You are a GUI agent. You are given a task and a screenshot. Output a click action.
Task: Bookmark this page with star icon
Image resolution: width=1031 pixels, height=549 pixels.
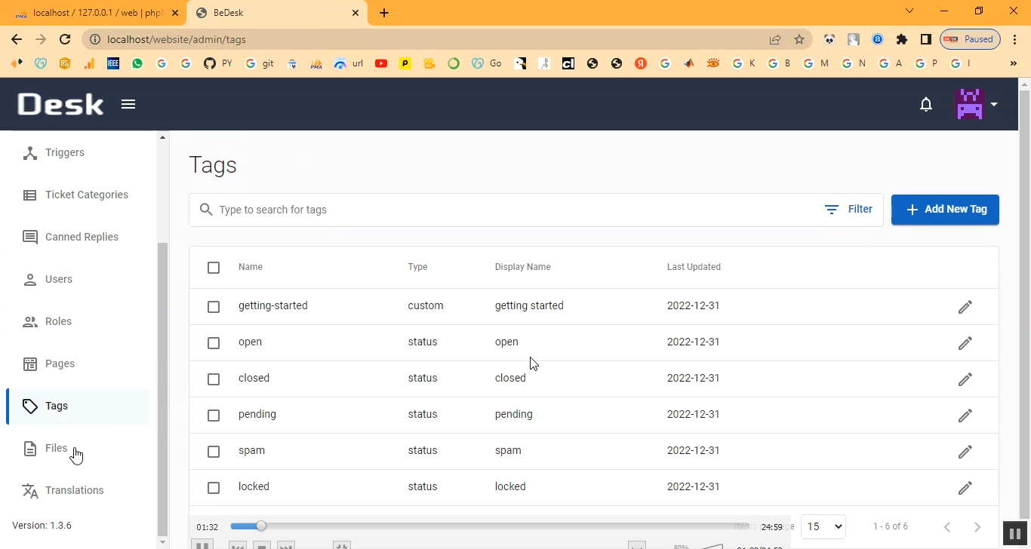(799, 39)
